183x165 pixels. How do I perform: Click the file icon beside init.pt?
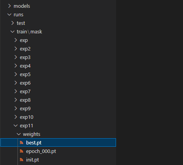click(21, 160)
